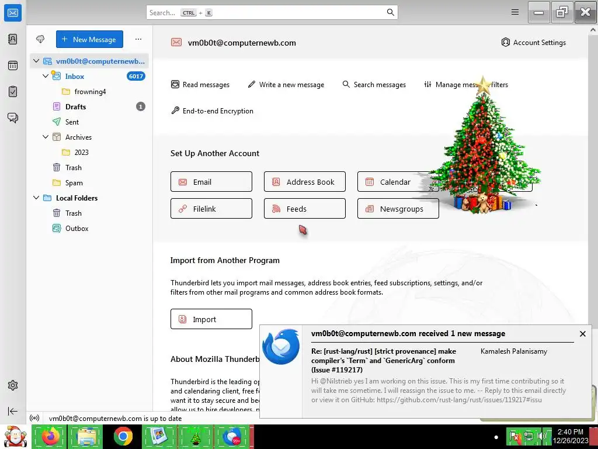Screen dimensions: 598x449
Task: Select the Inbox folder
Action: (89, 77)
